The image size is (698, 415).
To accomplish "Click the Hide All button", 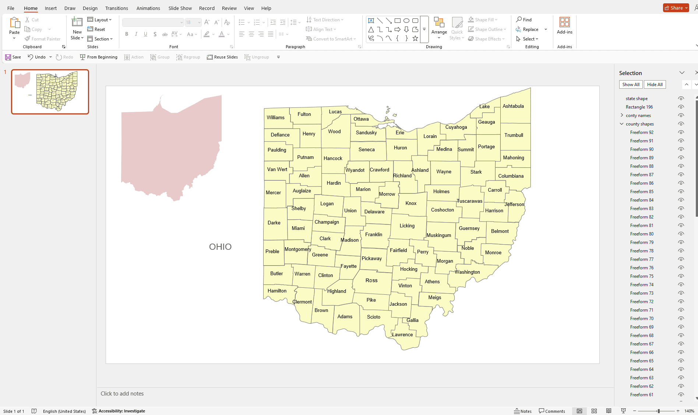I will (655, 85).
